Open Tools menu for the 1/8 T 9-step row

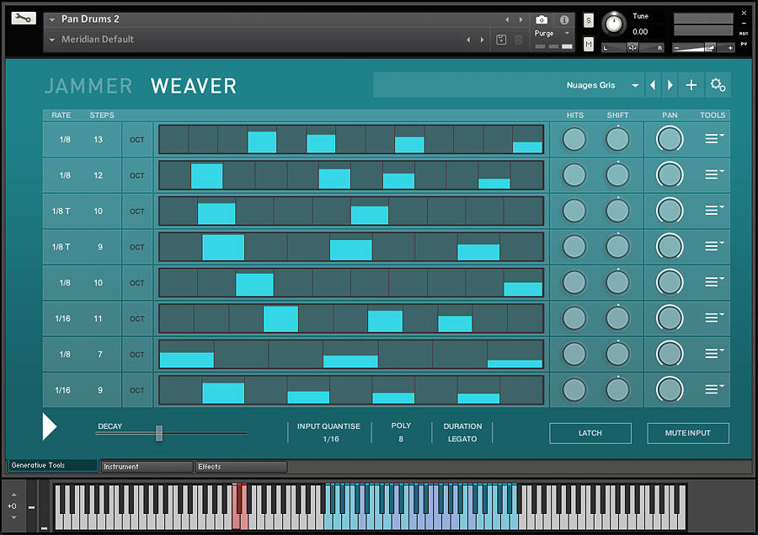[713, 246]
